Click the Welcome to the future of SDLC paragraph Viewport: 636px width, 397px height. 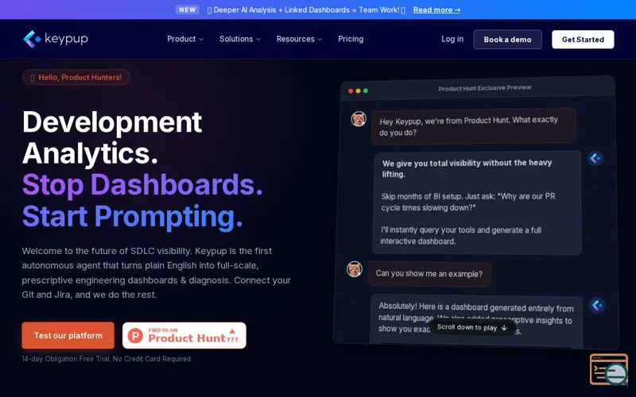tap(156, 272)
